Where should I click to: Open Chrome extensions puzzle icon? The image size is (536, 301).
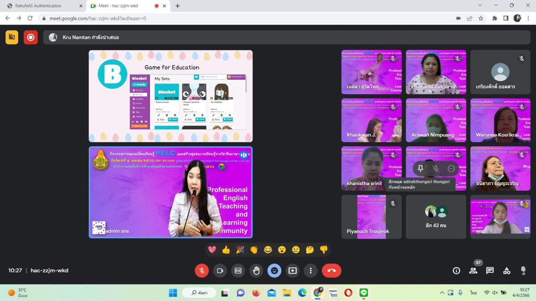coord(495,18)
